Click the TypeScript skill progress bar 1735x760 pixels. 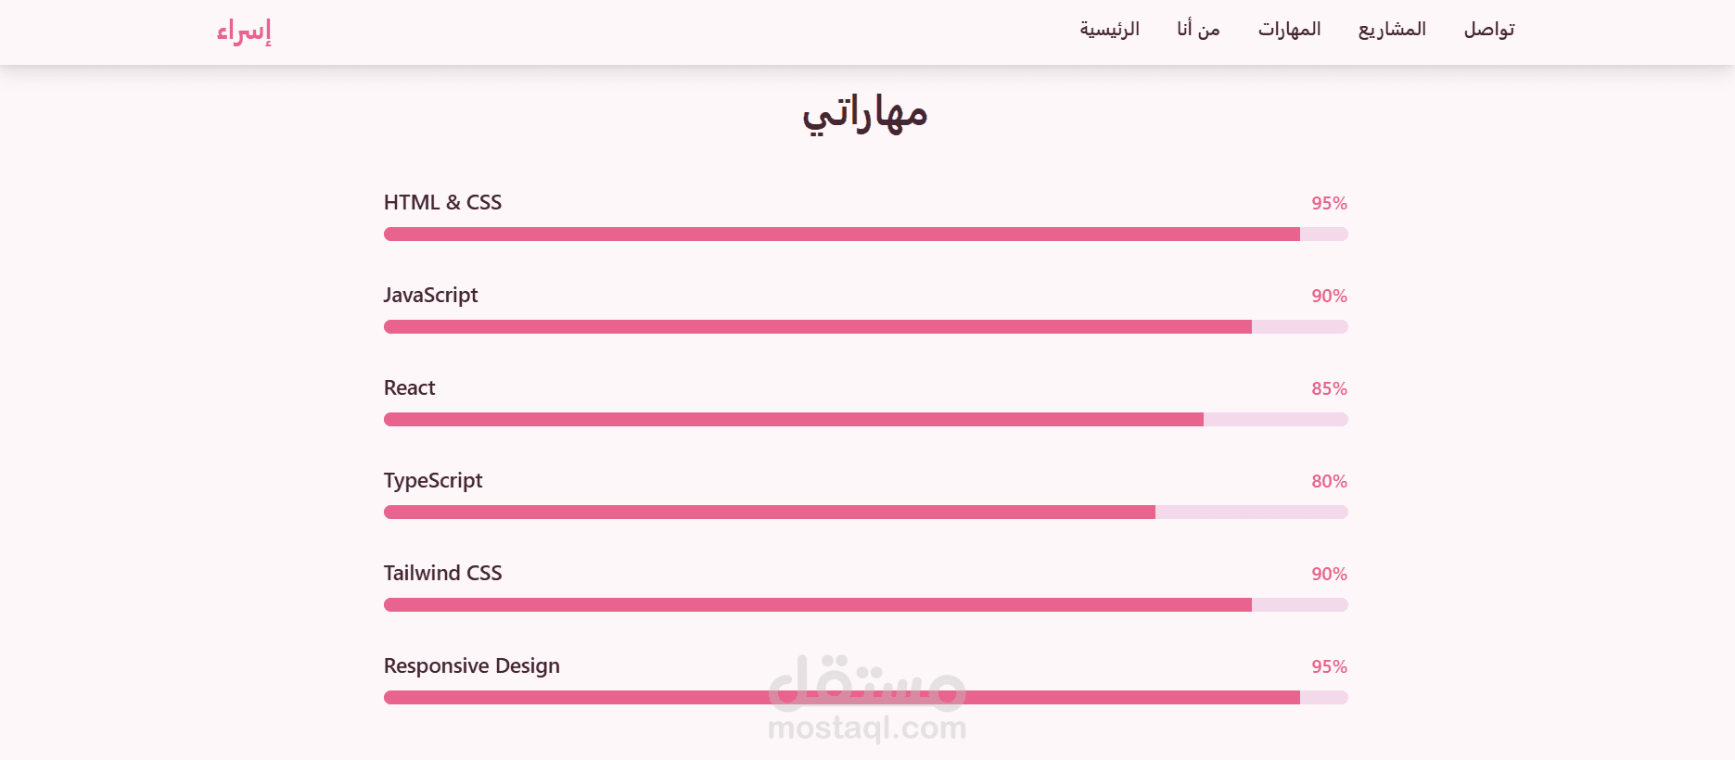coord(865,513)
